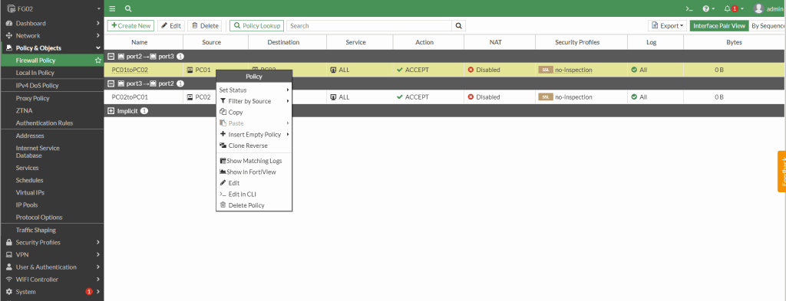786x301 pixels.
Task: Open Policy Lookup
Action: 256,25
